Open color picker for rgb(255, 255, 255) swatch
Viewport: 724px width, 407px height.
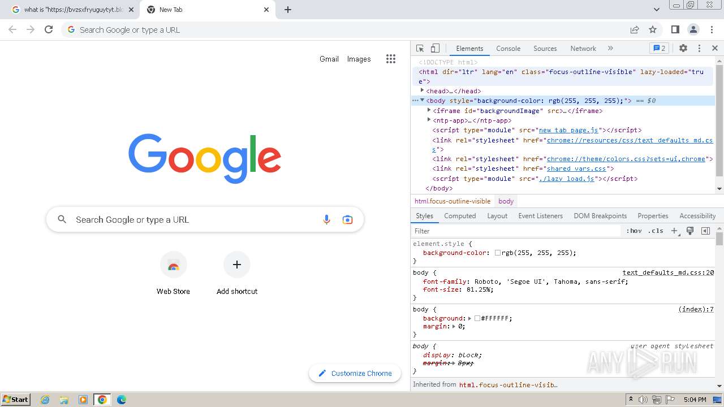[x=498, y=253]
